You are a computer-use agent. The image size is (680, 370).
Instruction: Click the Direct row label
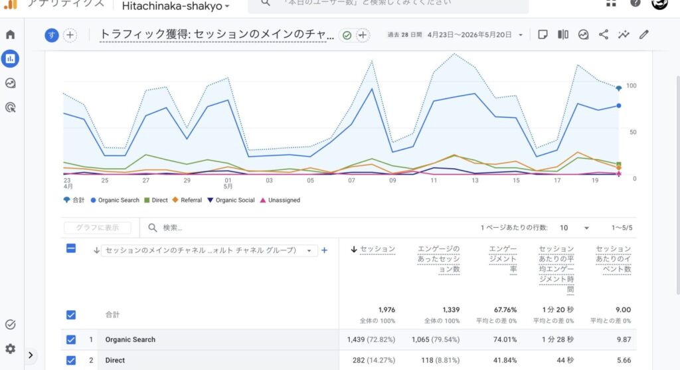[x=115, y=361]
